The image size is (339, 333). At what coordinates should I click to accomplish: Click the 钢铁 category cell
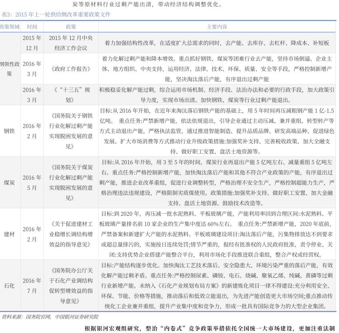click(x=10, y=131)
